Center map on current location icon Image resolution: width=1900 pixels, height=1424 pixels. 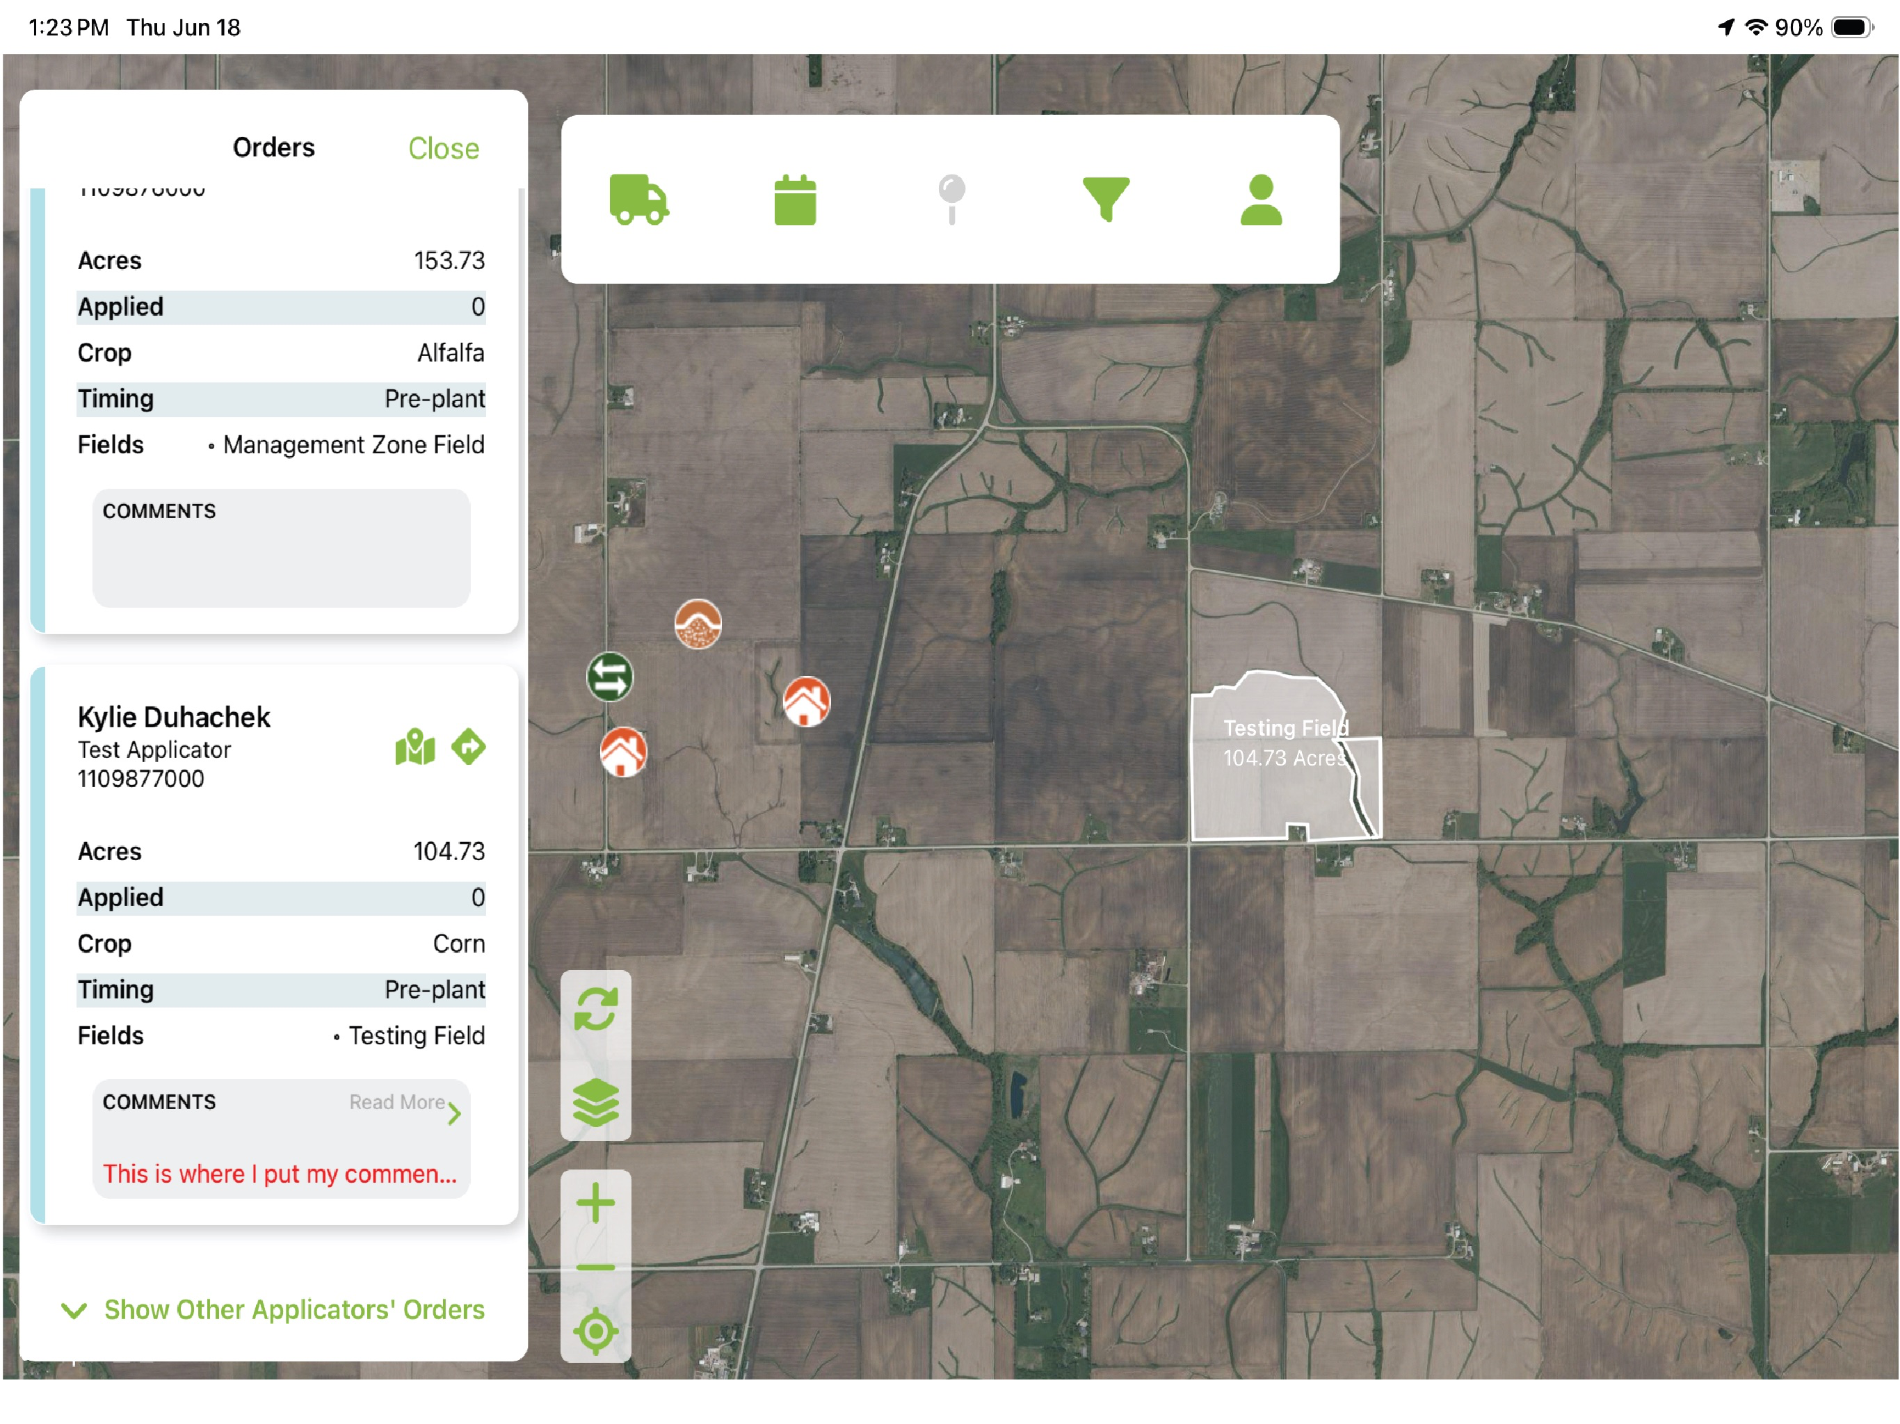pyautogui.click(x=595, y=1332)
